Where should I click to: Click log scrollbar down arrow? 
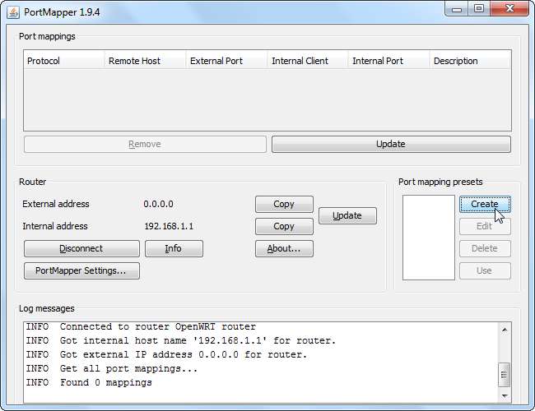pyautogui.click(x=505, y=396)
